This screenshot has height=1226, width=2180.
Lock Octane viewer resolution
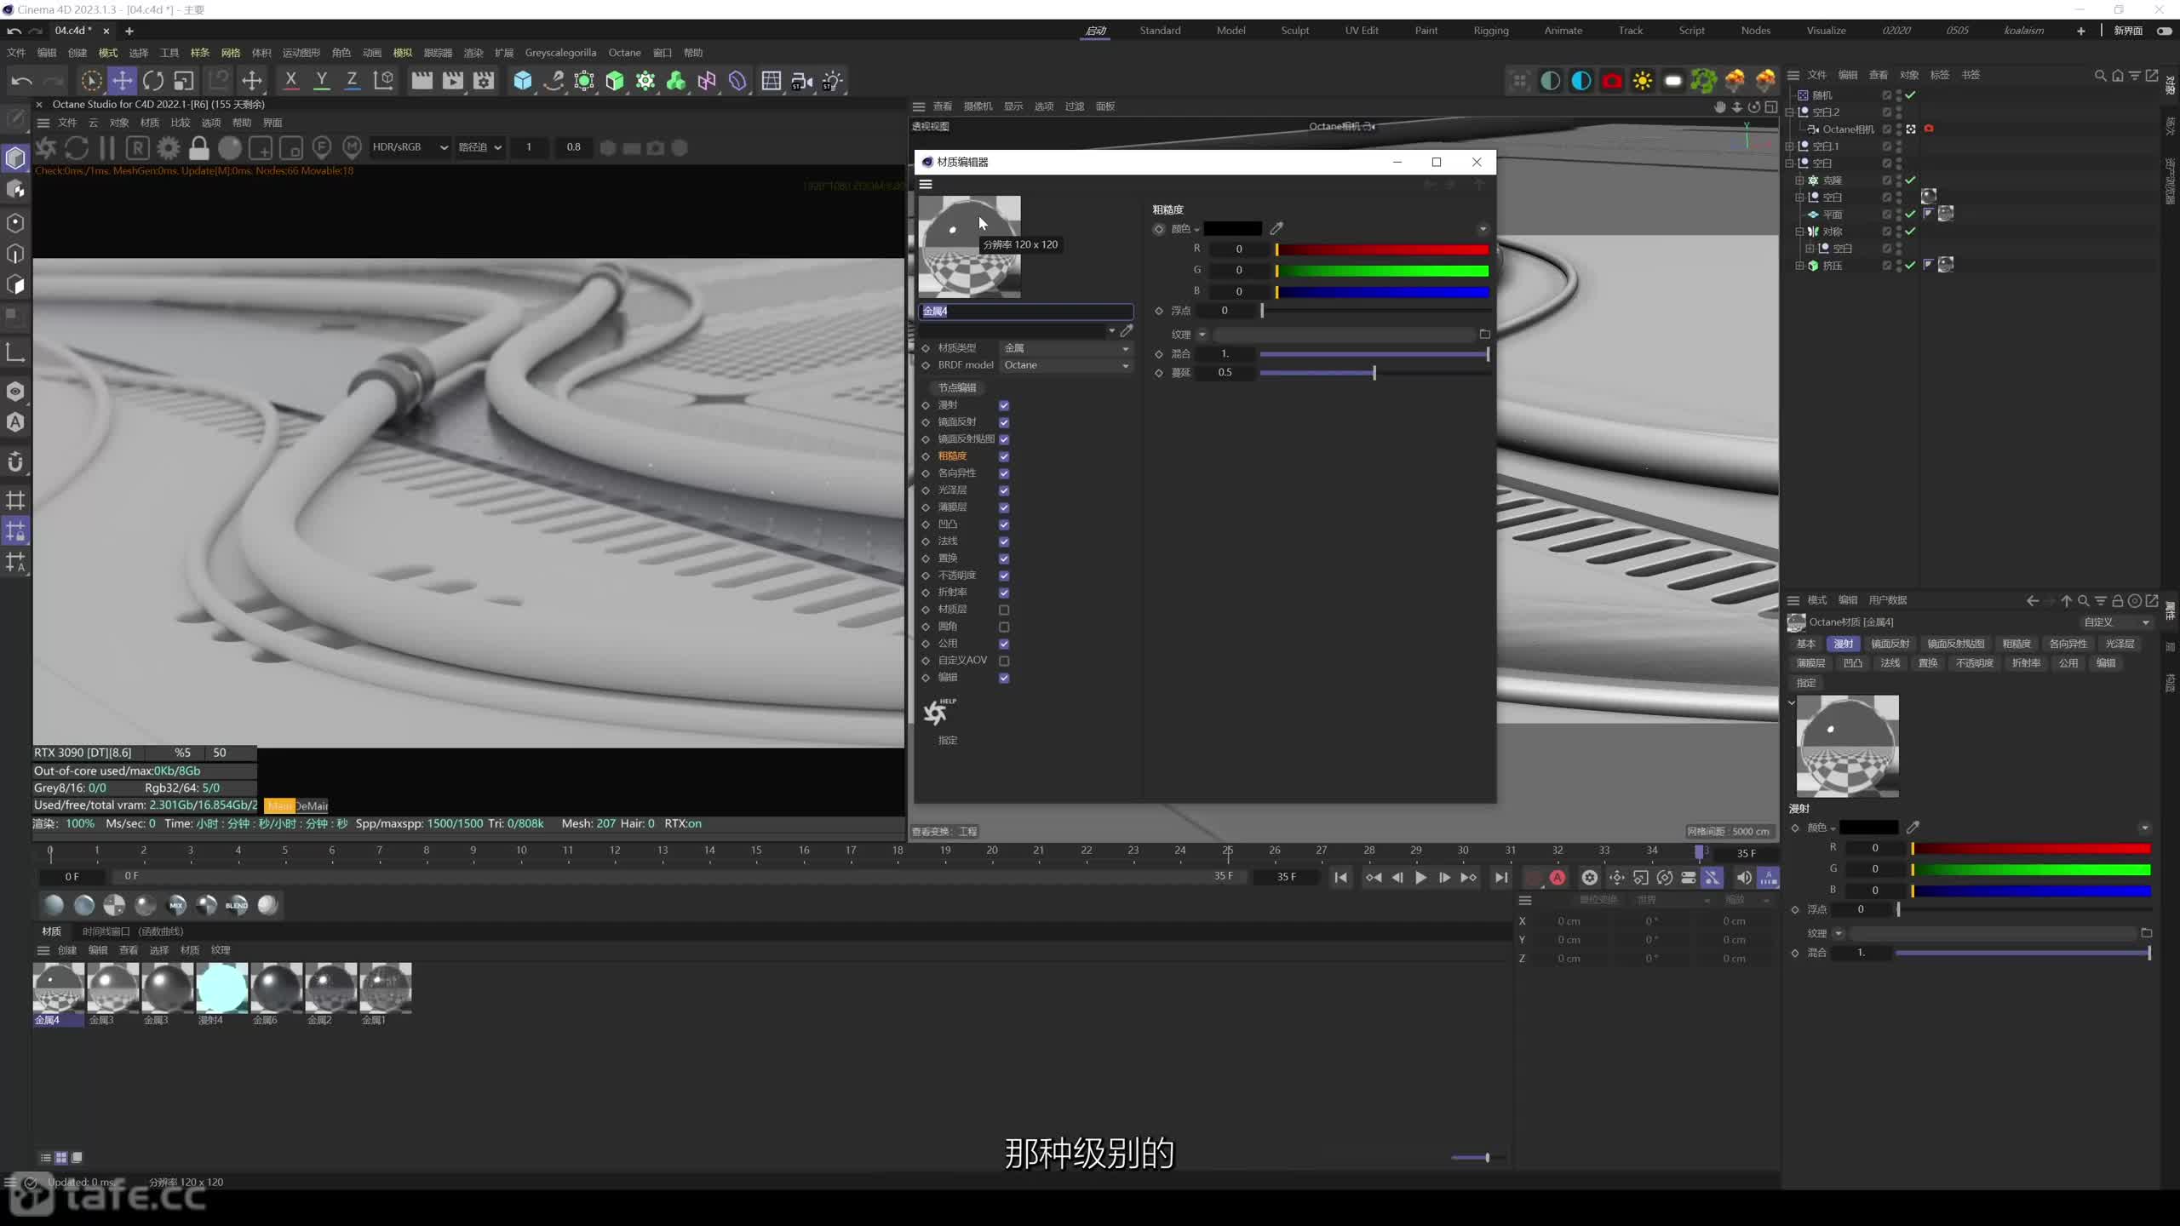[199, 148]
